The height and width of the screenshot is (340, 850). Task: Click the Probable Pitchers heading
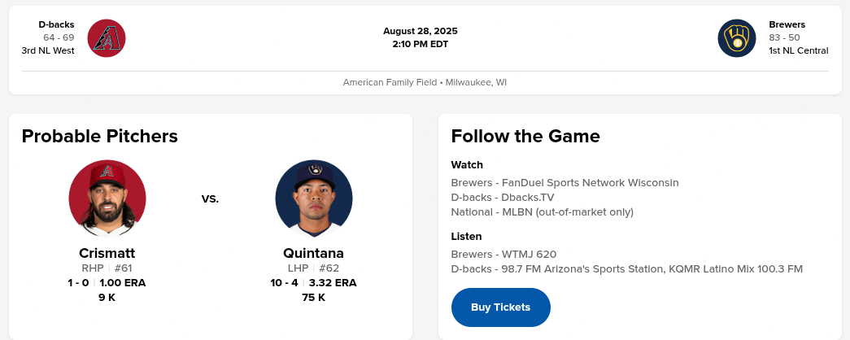(100, 136)
